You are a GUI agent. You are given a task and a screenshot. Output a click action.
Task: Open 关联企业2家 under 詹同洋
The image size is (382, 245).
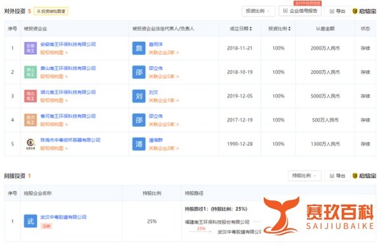tap(164, 52)
